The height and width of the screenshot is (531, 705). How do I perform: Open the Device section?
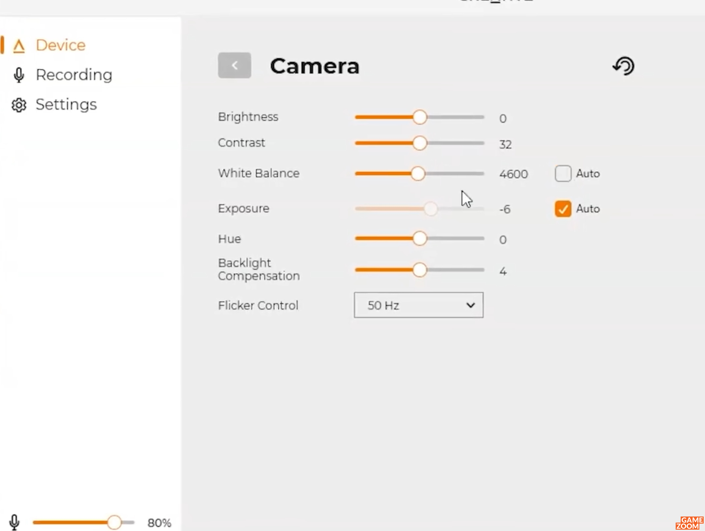point(61,45)
